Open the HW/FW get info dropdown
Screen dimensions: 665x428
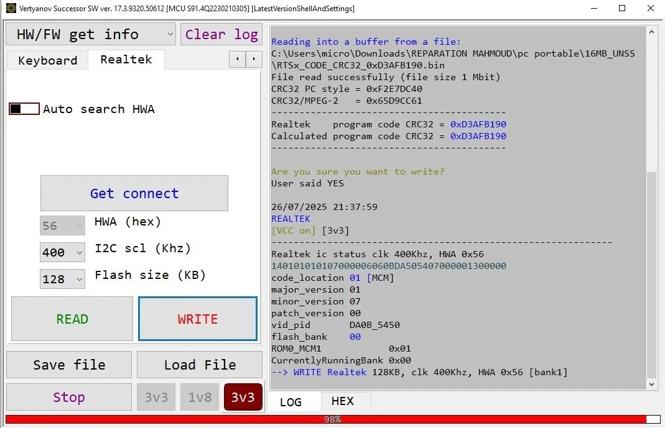click(91, 34)
